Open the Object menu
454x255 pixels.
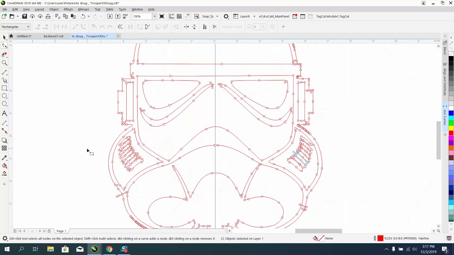click(54, 9)
